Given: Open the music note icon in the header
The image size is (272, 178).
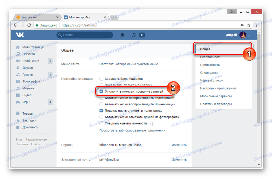Looking at the screenshot, I should [x=133, y=35].
